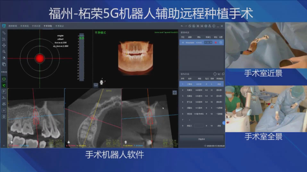Click the jaw-view toggle button under 3D model

[96, 85]
